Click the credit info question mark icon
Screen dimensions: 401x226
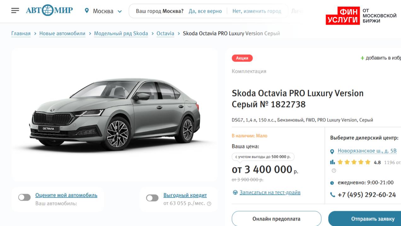(209, 204)
